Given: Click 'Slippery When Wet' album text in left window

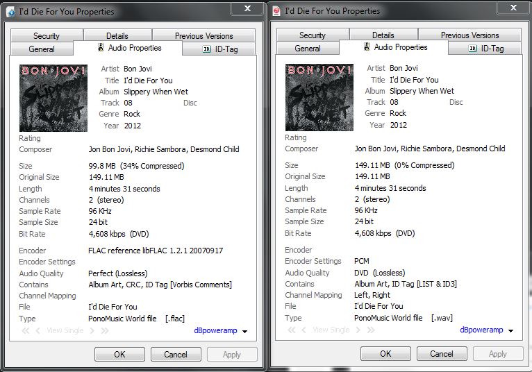Looking at the screenshot, I should pyautogui.click(x=156, y=92).
